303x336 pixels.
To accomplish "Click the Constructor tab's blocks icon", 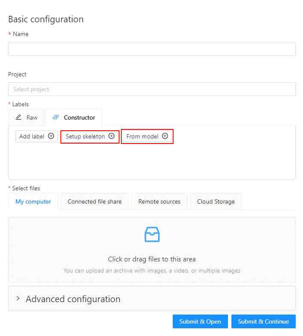I will 55,117.
